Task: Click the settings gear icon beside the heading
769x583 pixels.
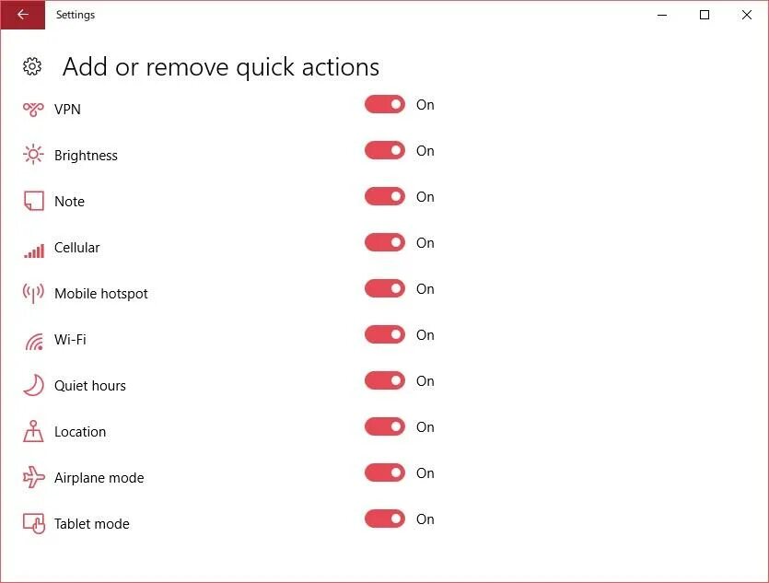Action: tap(32, 66)
